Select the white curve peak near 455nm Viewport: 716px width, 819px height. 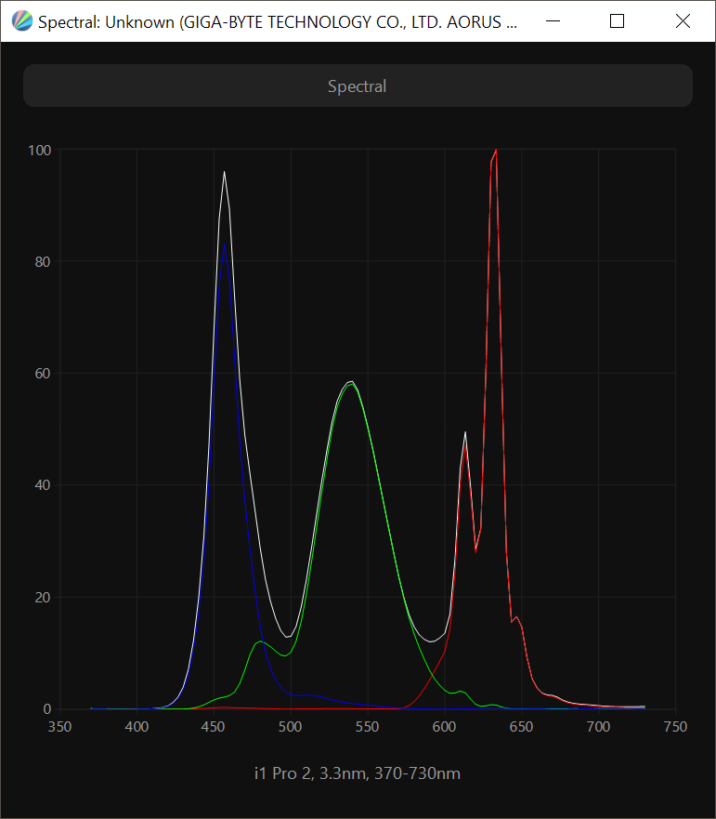click(224, 173)
